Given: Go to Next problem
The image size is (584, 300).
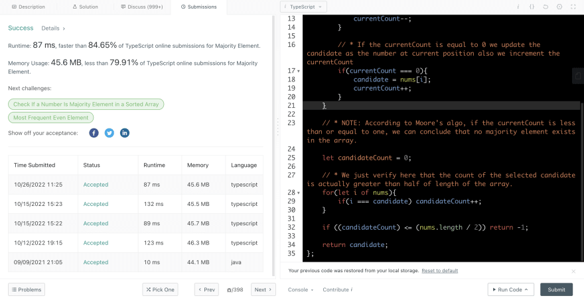Looking at the screenshot, I should pos(263,289).
